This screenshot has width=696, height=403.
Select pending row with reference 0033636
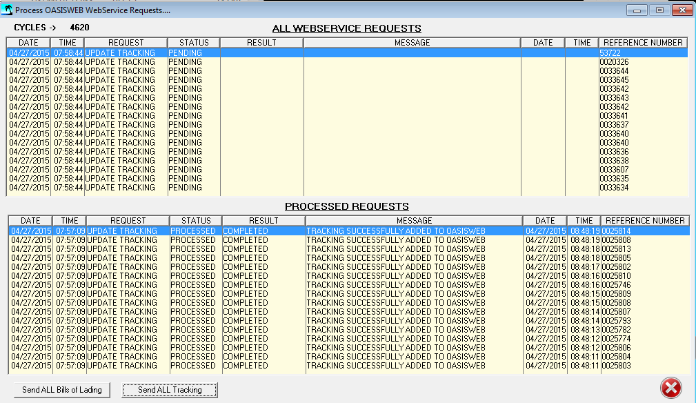tap(348, 151)
